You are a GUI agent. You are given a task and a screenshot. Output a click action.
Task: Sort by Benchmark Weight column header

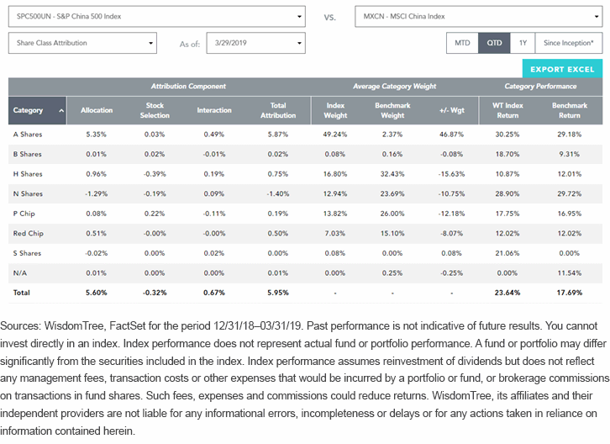[x=392, y=110]
